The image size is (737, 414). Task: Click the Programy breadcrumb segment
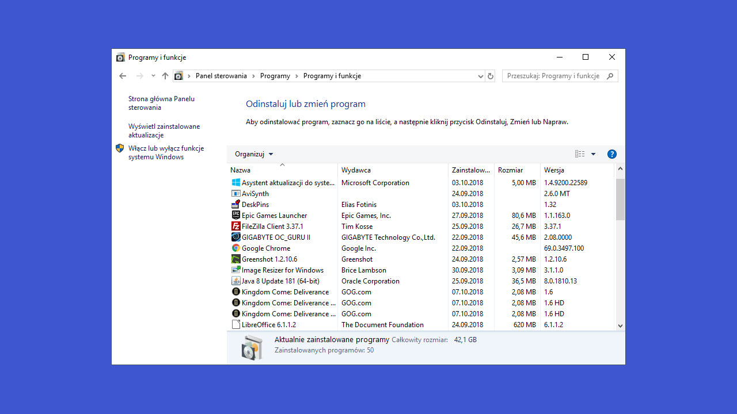pos(275,76)
